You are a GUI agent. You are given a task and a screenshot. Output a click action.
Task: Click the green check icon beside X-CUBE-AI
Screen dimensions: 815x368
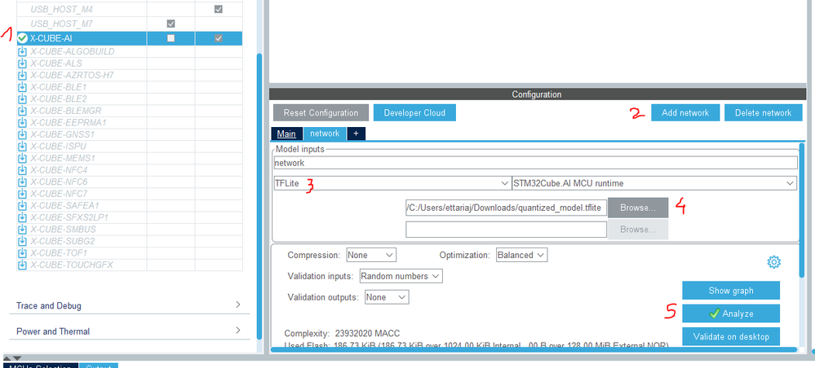(22, 38)
